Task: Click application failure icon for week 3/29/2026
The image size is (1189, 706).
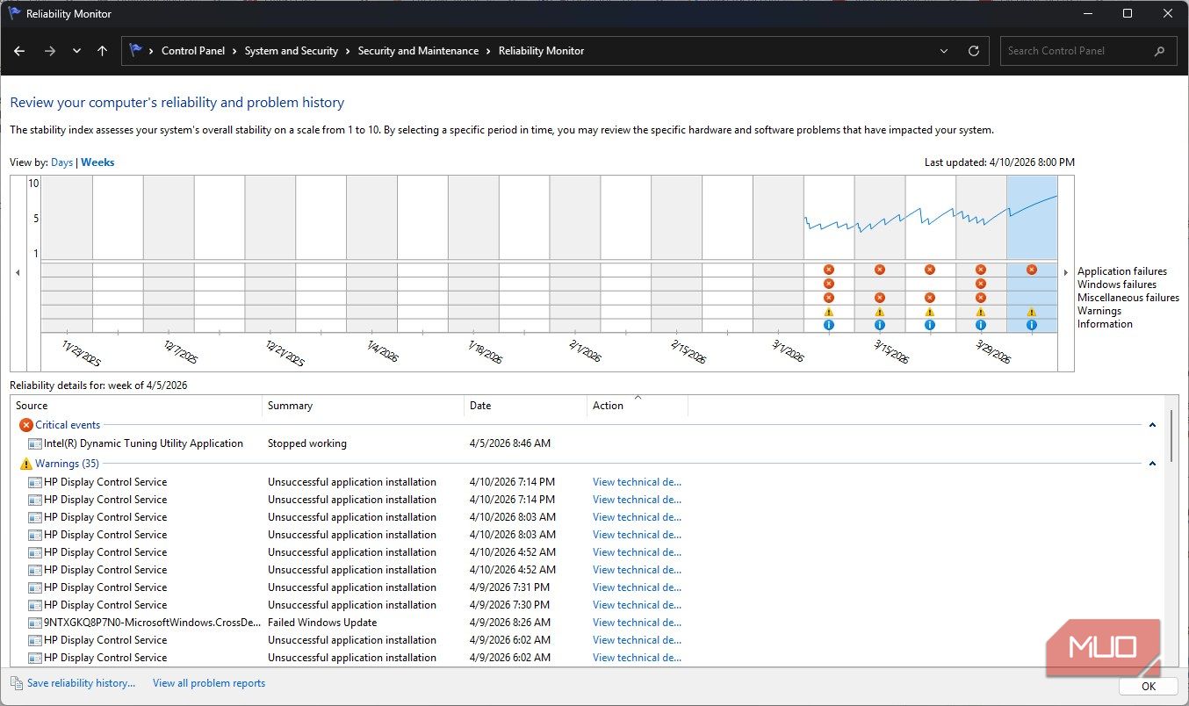Action: (x=981, y=270)
